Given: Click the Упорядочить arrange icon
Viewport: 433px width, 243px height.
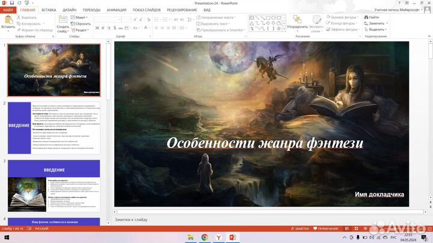Looking at the screenshot, I should pos(297,19).
